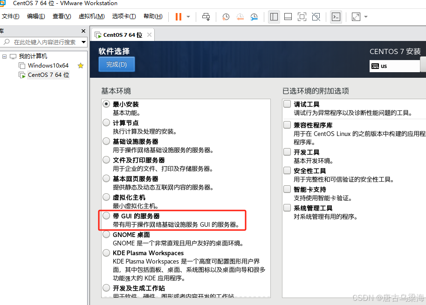Image resolution: width=426 pixels, height=305 pixels.
Task: Open the 帮助(H) menu
Action: [153, 16]
